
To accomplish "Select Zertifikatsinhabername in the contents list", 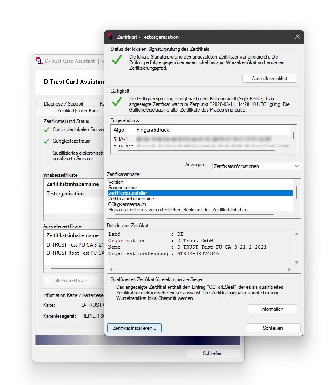I will point(131,199).
